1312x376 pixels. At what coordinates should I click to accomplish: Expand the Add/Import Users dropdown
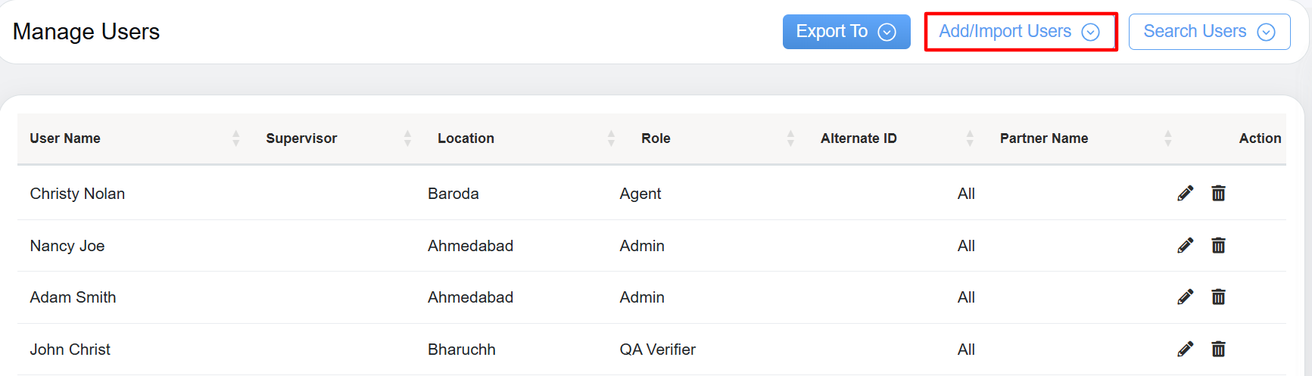[1019, 32]
